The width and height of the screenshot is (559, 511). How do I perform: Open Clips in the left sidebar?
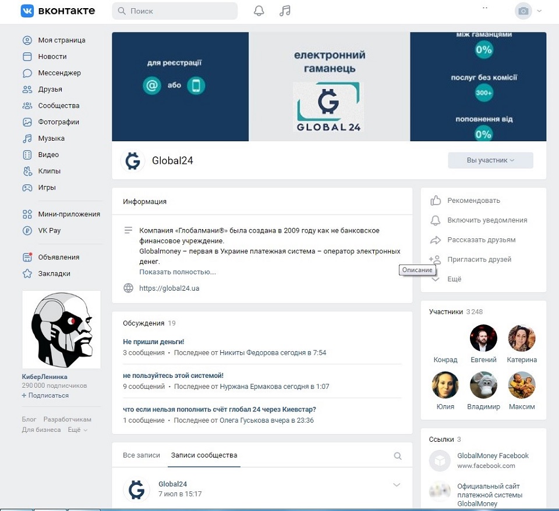point(49,171)
